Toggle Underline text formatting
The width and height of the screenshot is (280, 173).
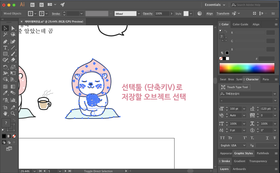(267, 138)
